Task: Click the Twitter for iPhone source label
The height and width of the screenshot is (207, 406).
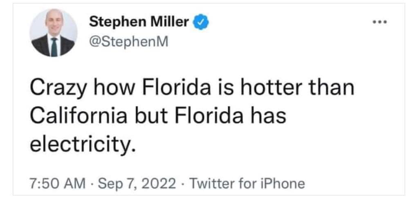Action: tap(248, 183)
